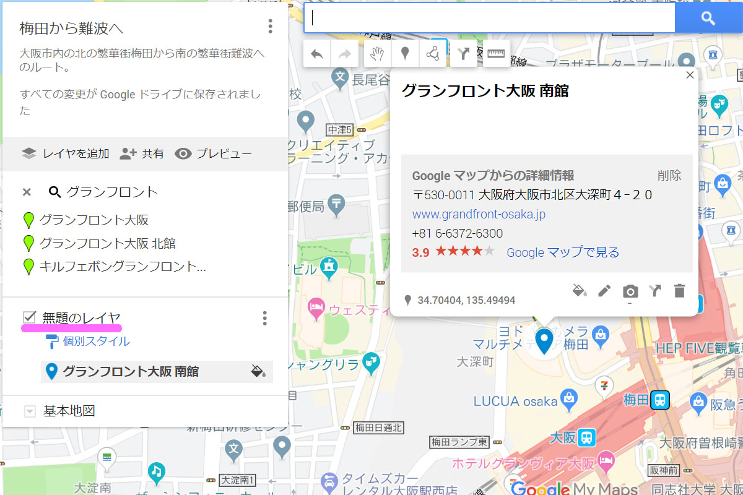Open www.grandfront-osaka.jp website link
Image resolution: width=743 pixels, height=495 pixels.
point(479,215)
